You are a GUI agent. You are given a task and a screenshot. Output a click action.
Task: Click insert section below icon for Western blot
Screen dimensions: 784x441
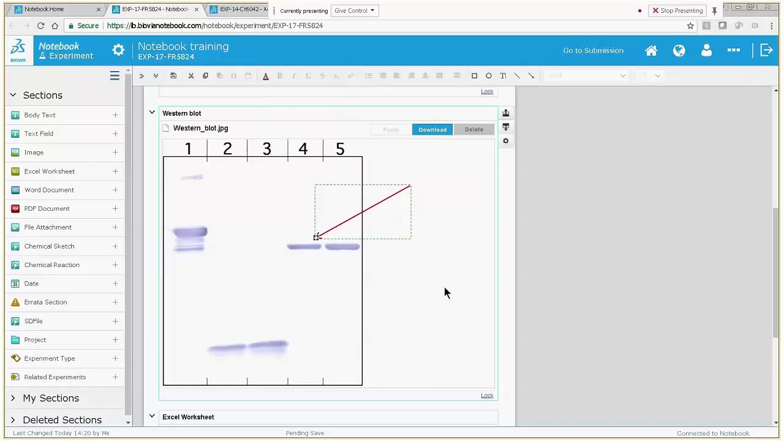506,127
